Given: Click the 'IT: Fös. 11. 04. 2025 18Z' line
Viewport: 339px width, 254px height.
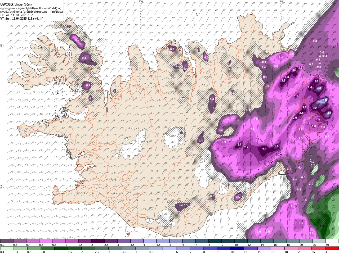Looking at the screenshot, I should 17,15.
